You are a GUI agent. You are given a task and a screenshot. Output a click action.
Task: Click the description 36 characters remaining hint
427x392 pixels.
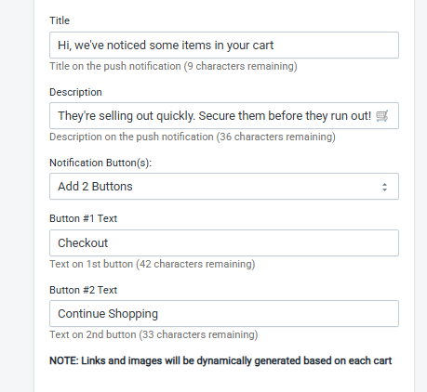click(x=193, y=137)
